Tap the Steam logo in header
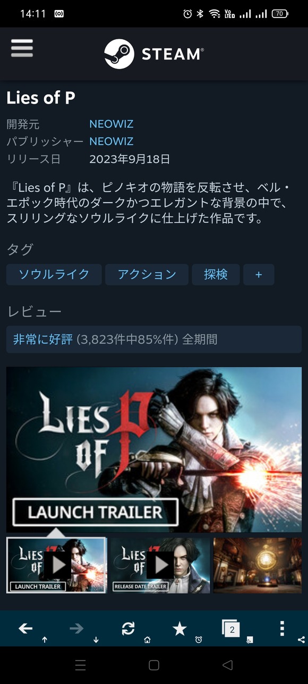Screen dimensions: 308x684 (x=154, y=54)
